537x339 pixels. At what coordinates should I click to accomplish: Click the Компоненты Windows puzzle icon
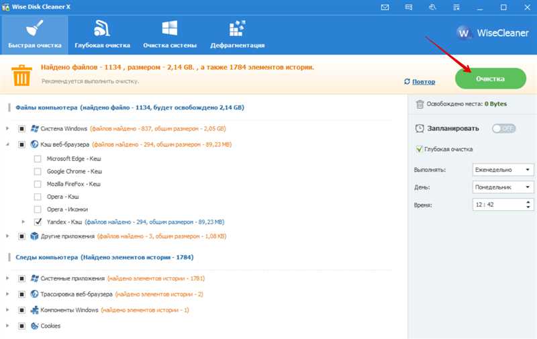point(34,310)
